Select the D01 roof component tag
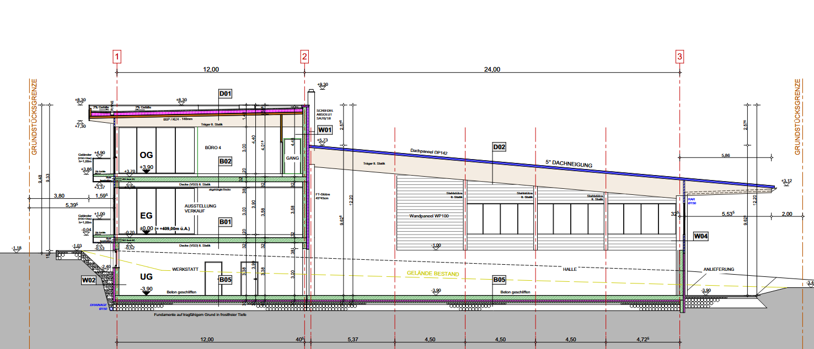This screenshot has width=814, height=349. [x=225, y=94]
